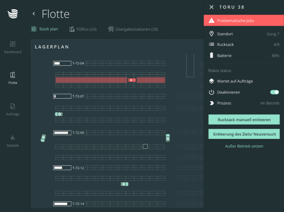Image resolution: width=284 pixels, height=212 pixels.
Task: Click the T-72-09 fill level bar
Action: point(62,133)
